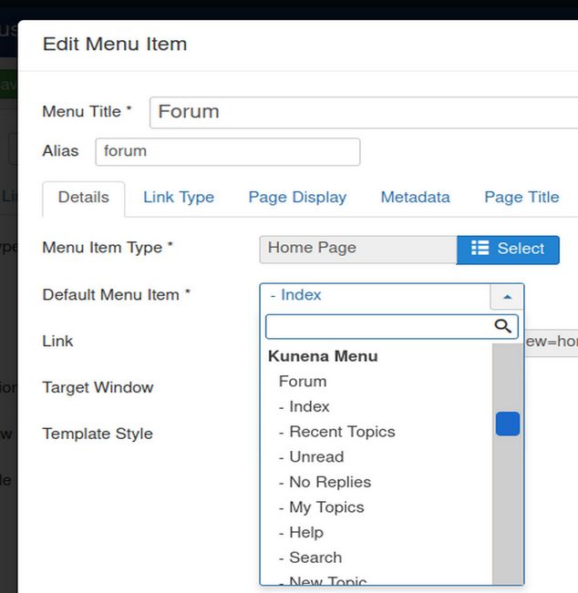Focus the dropdown search box
This screenshot has width=578, height=593.
click(x=378, y=326)
